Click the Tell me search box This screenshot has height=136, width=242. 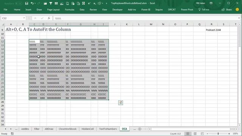click(204, 9)
